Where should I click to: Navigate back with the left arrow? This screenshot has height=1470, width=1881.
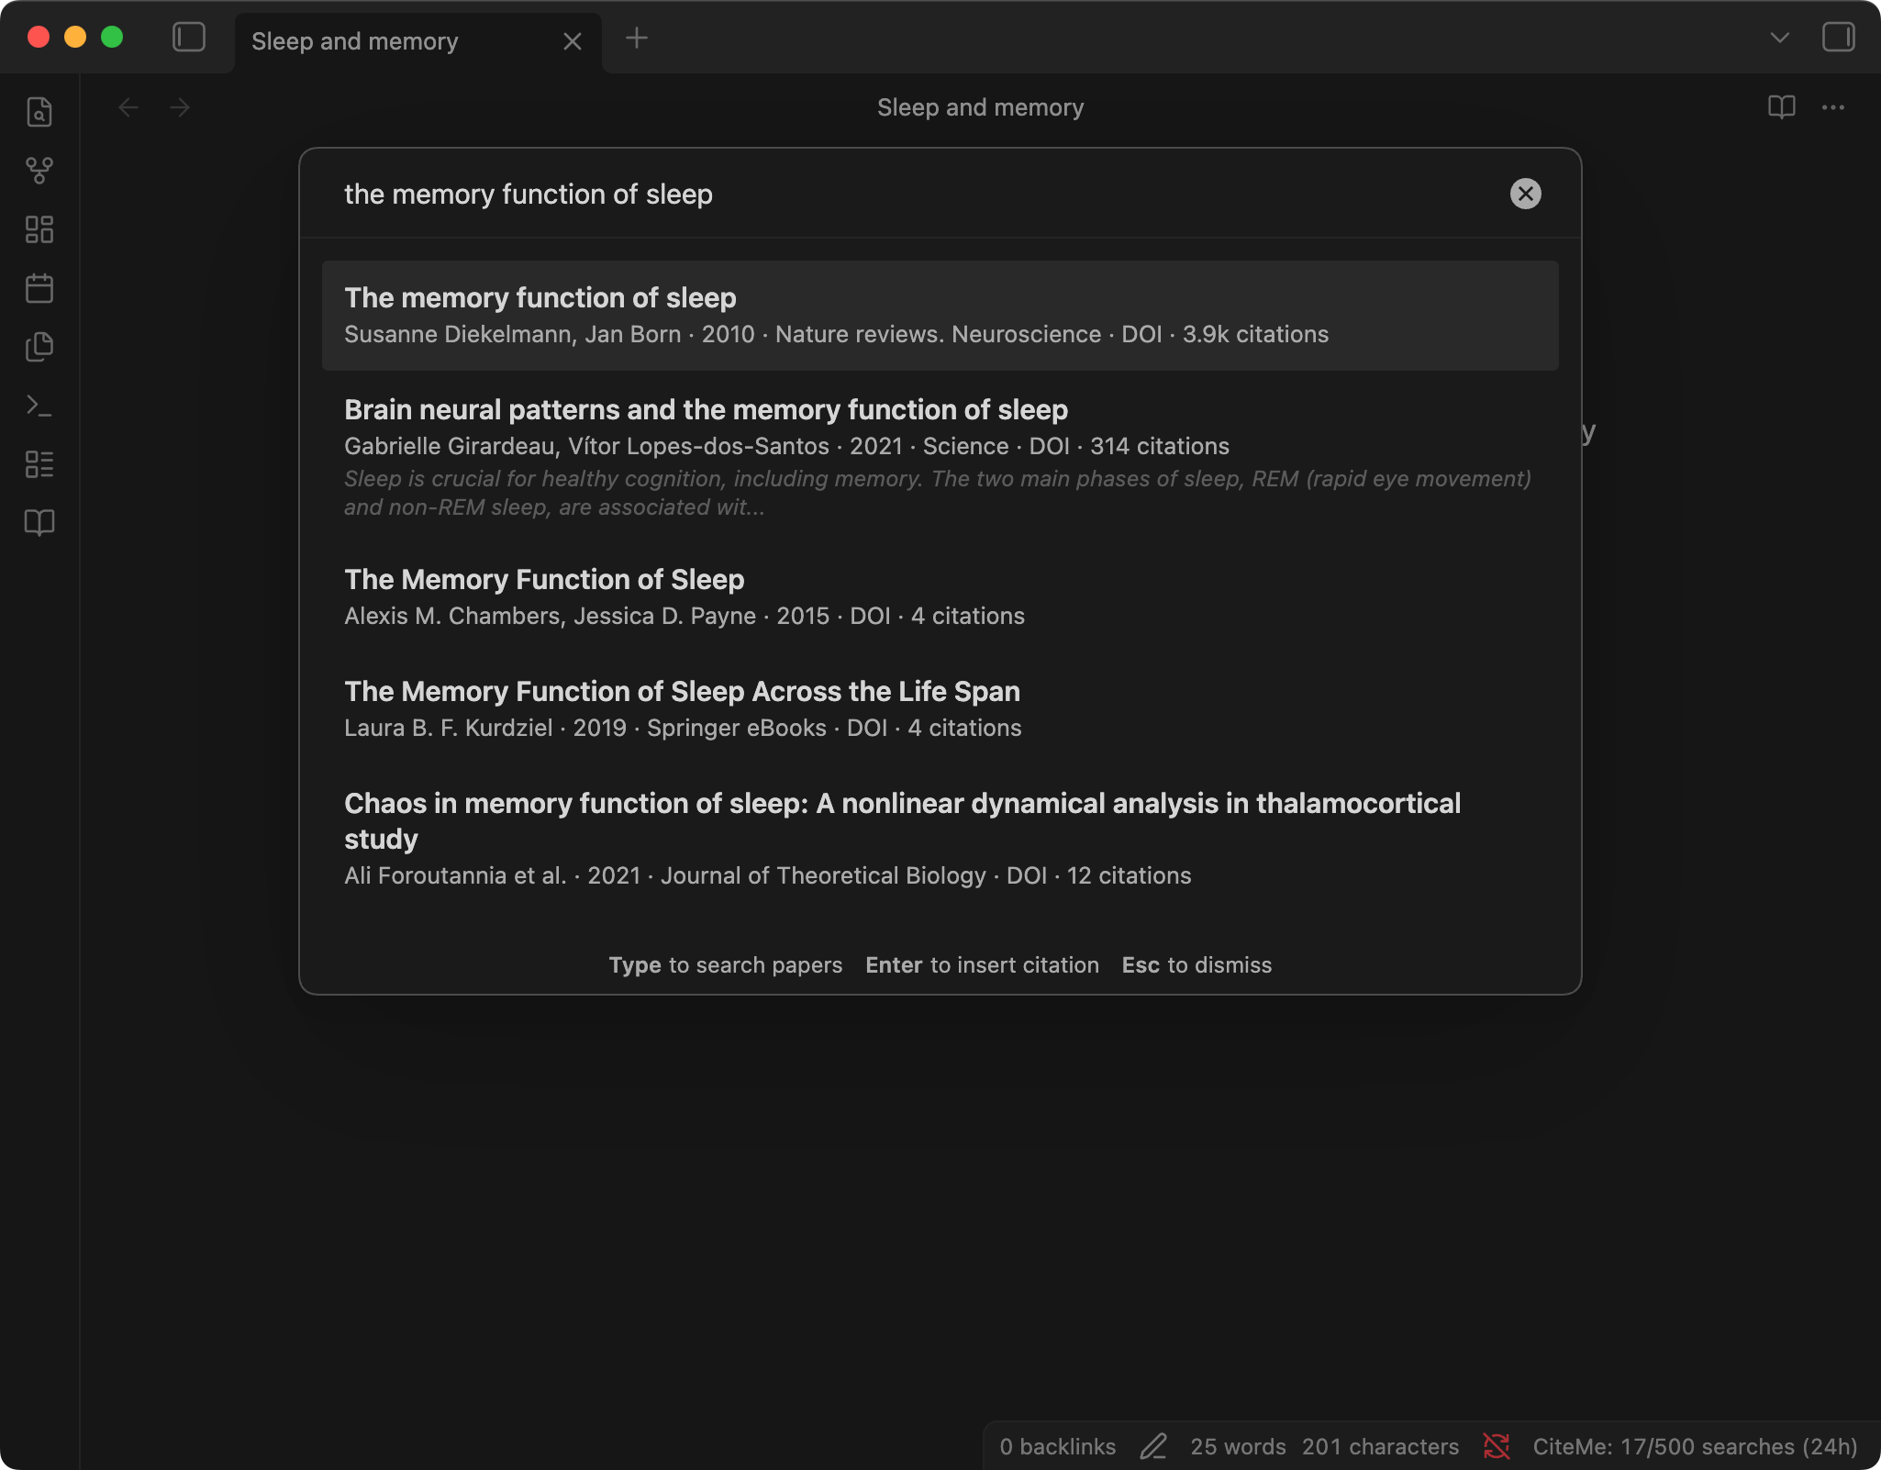[x=129, y=107]
